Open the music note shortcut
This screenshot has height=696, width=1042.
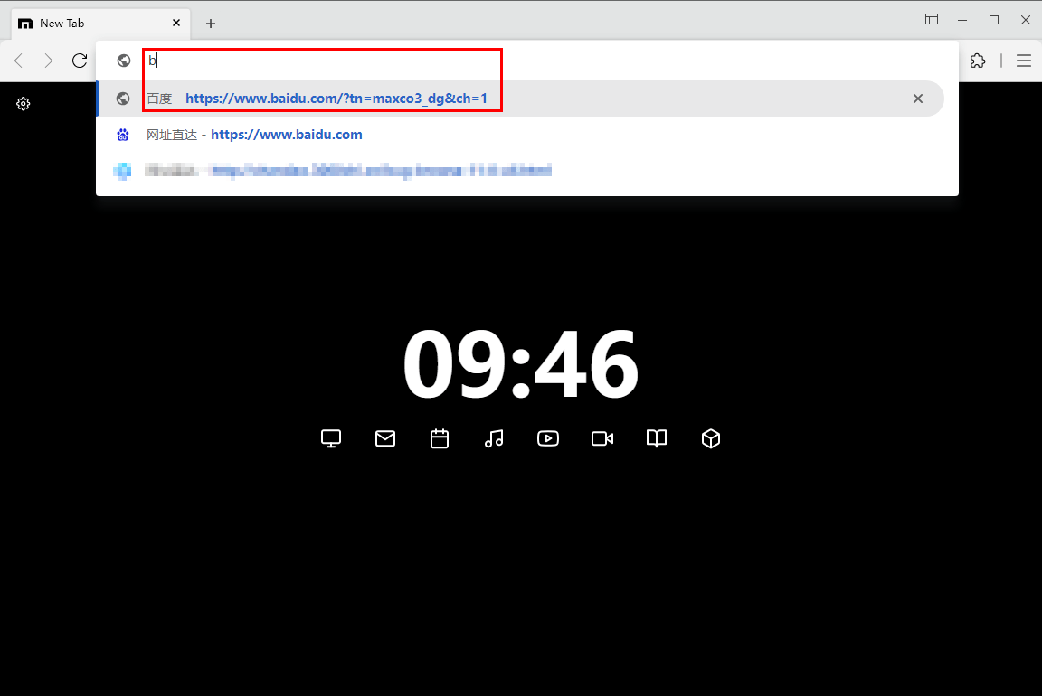click(x=494, y=438)
